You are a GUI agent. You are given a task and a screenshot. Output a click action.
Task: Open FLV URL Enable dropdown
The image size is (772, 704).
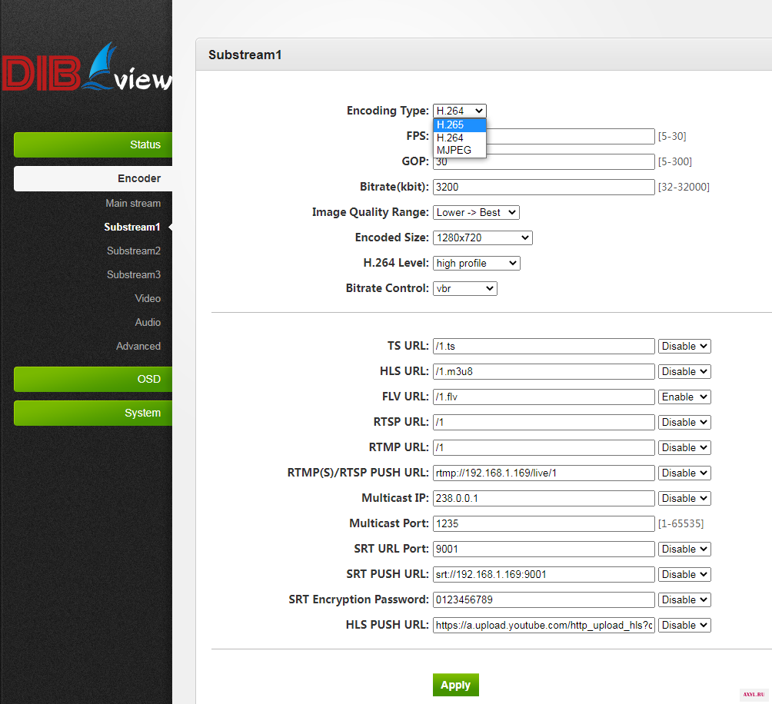point(684,397)
